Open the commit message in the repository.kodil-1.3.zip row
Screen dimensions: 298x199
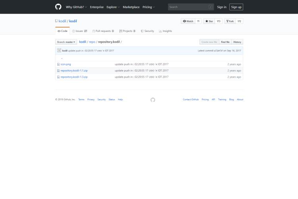point(141,77)
